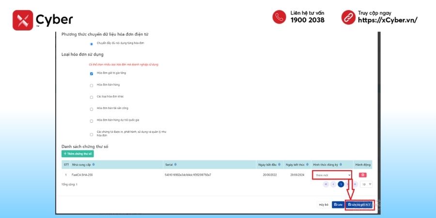Open 'Thêm mới' registration type dropdown

click(332, 175)
